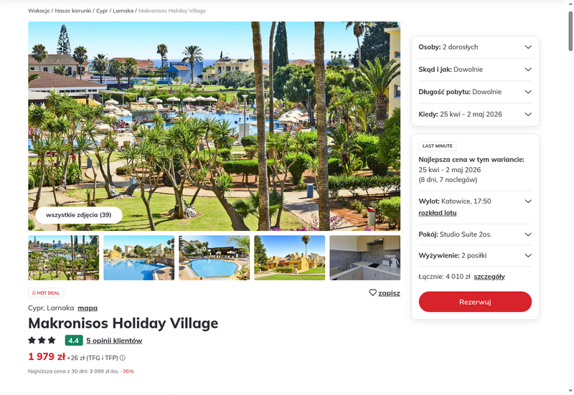574x395 pixels.
Task: Click the three-star hotel rating icons
Action: [x=42, y=341]
